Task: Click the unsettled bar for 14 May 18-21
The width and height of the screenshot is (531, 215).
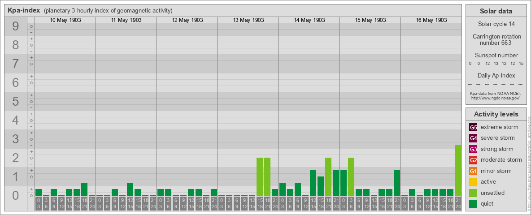Action: pos(328,177)
